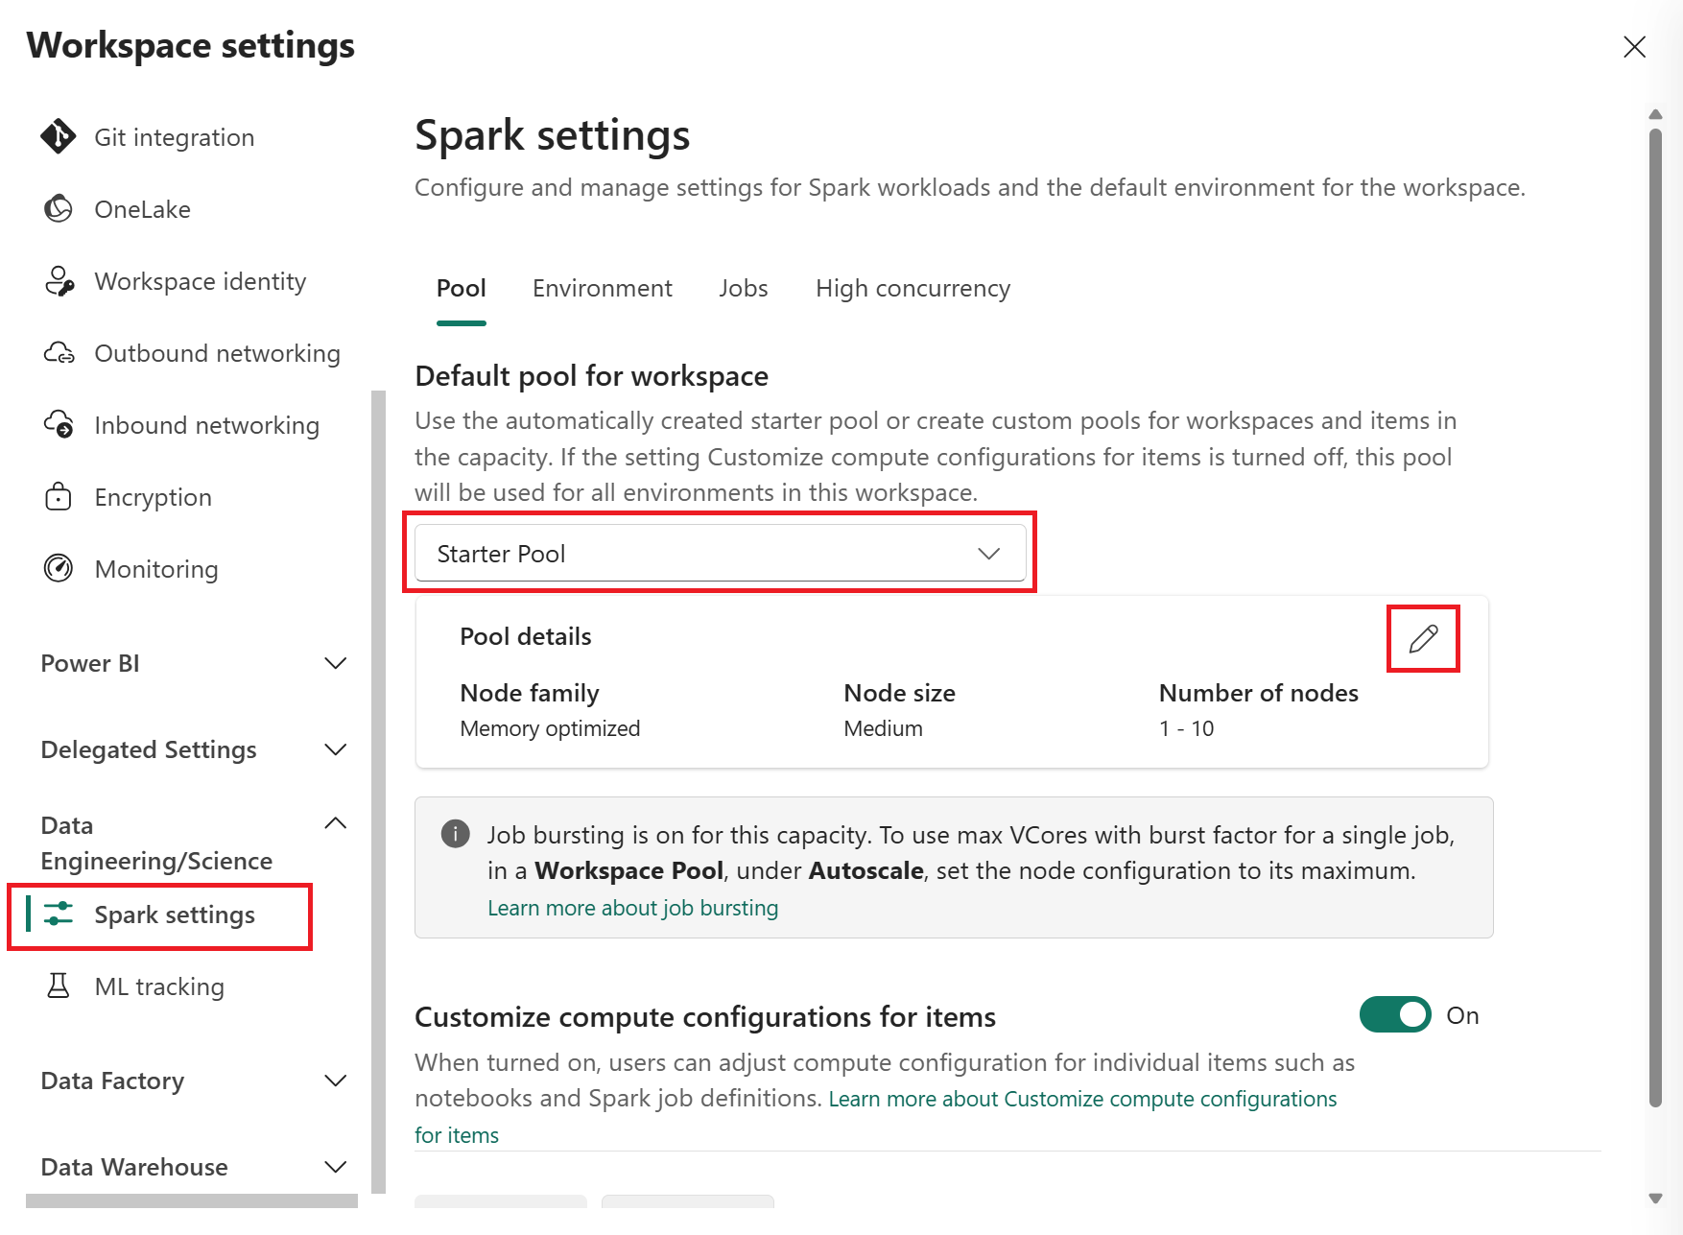Edit pool details with pencil icon
1683x1235 pixels.
[x=1423, y=639]
